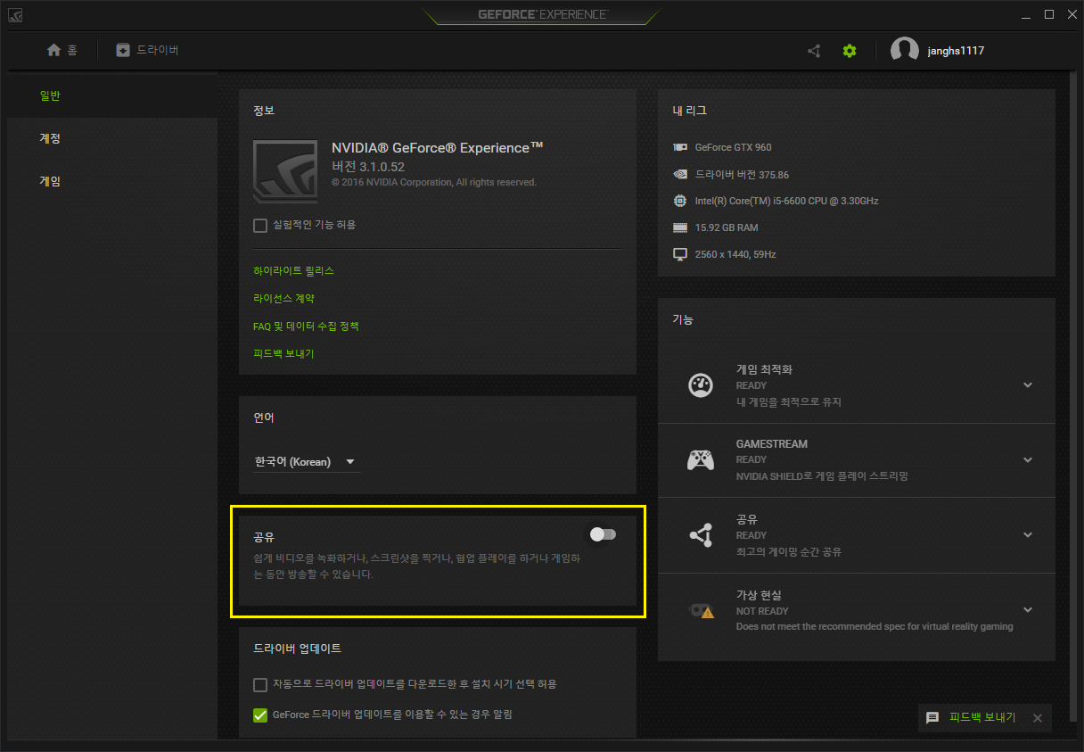Toggle the 공유 share switch on

(x=603, y=534)
